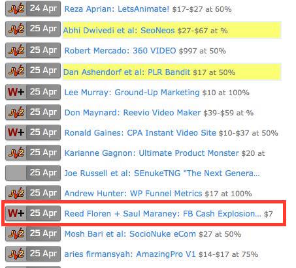The image size is (296, 268).
Task: Open Abhi Dwivedi SeoNeos highlighted link
Action: [119, 31]
